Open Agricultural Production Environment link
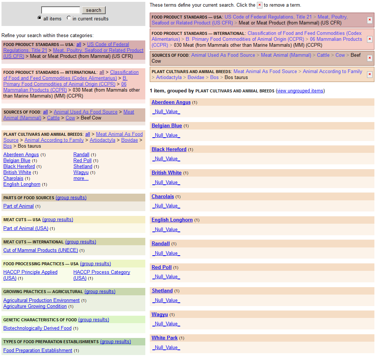The width and height of the screenshot is (377, 358). pyautogui.click(x=42, y=300)
